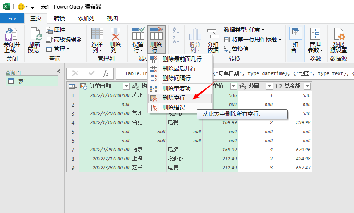Cancel the formula edit with the X button
Image resolution: width=354 pixels, height=213 pixels.
pyautogui.click(x=75, y=73)
